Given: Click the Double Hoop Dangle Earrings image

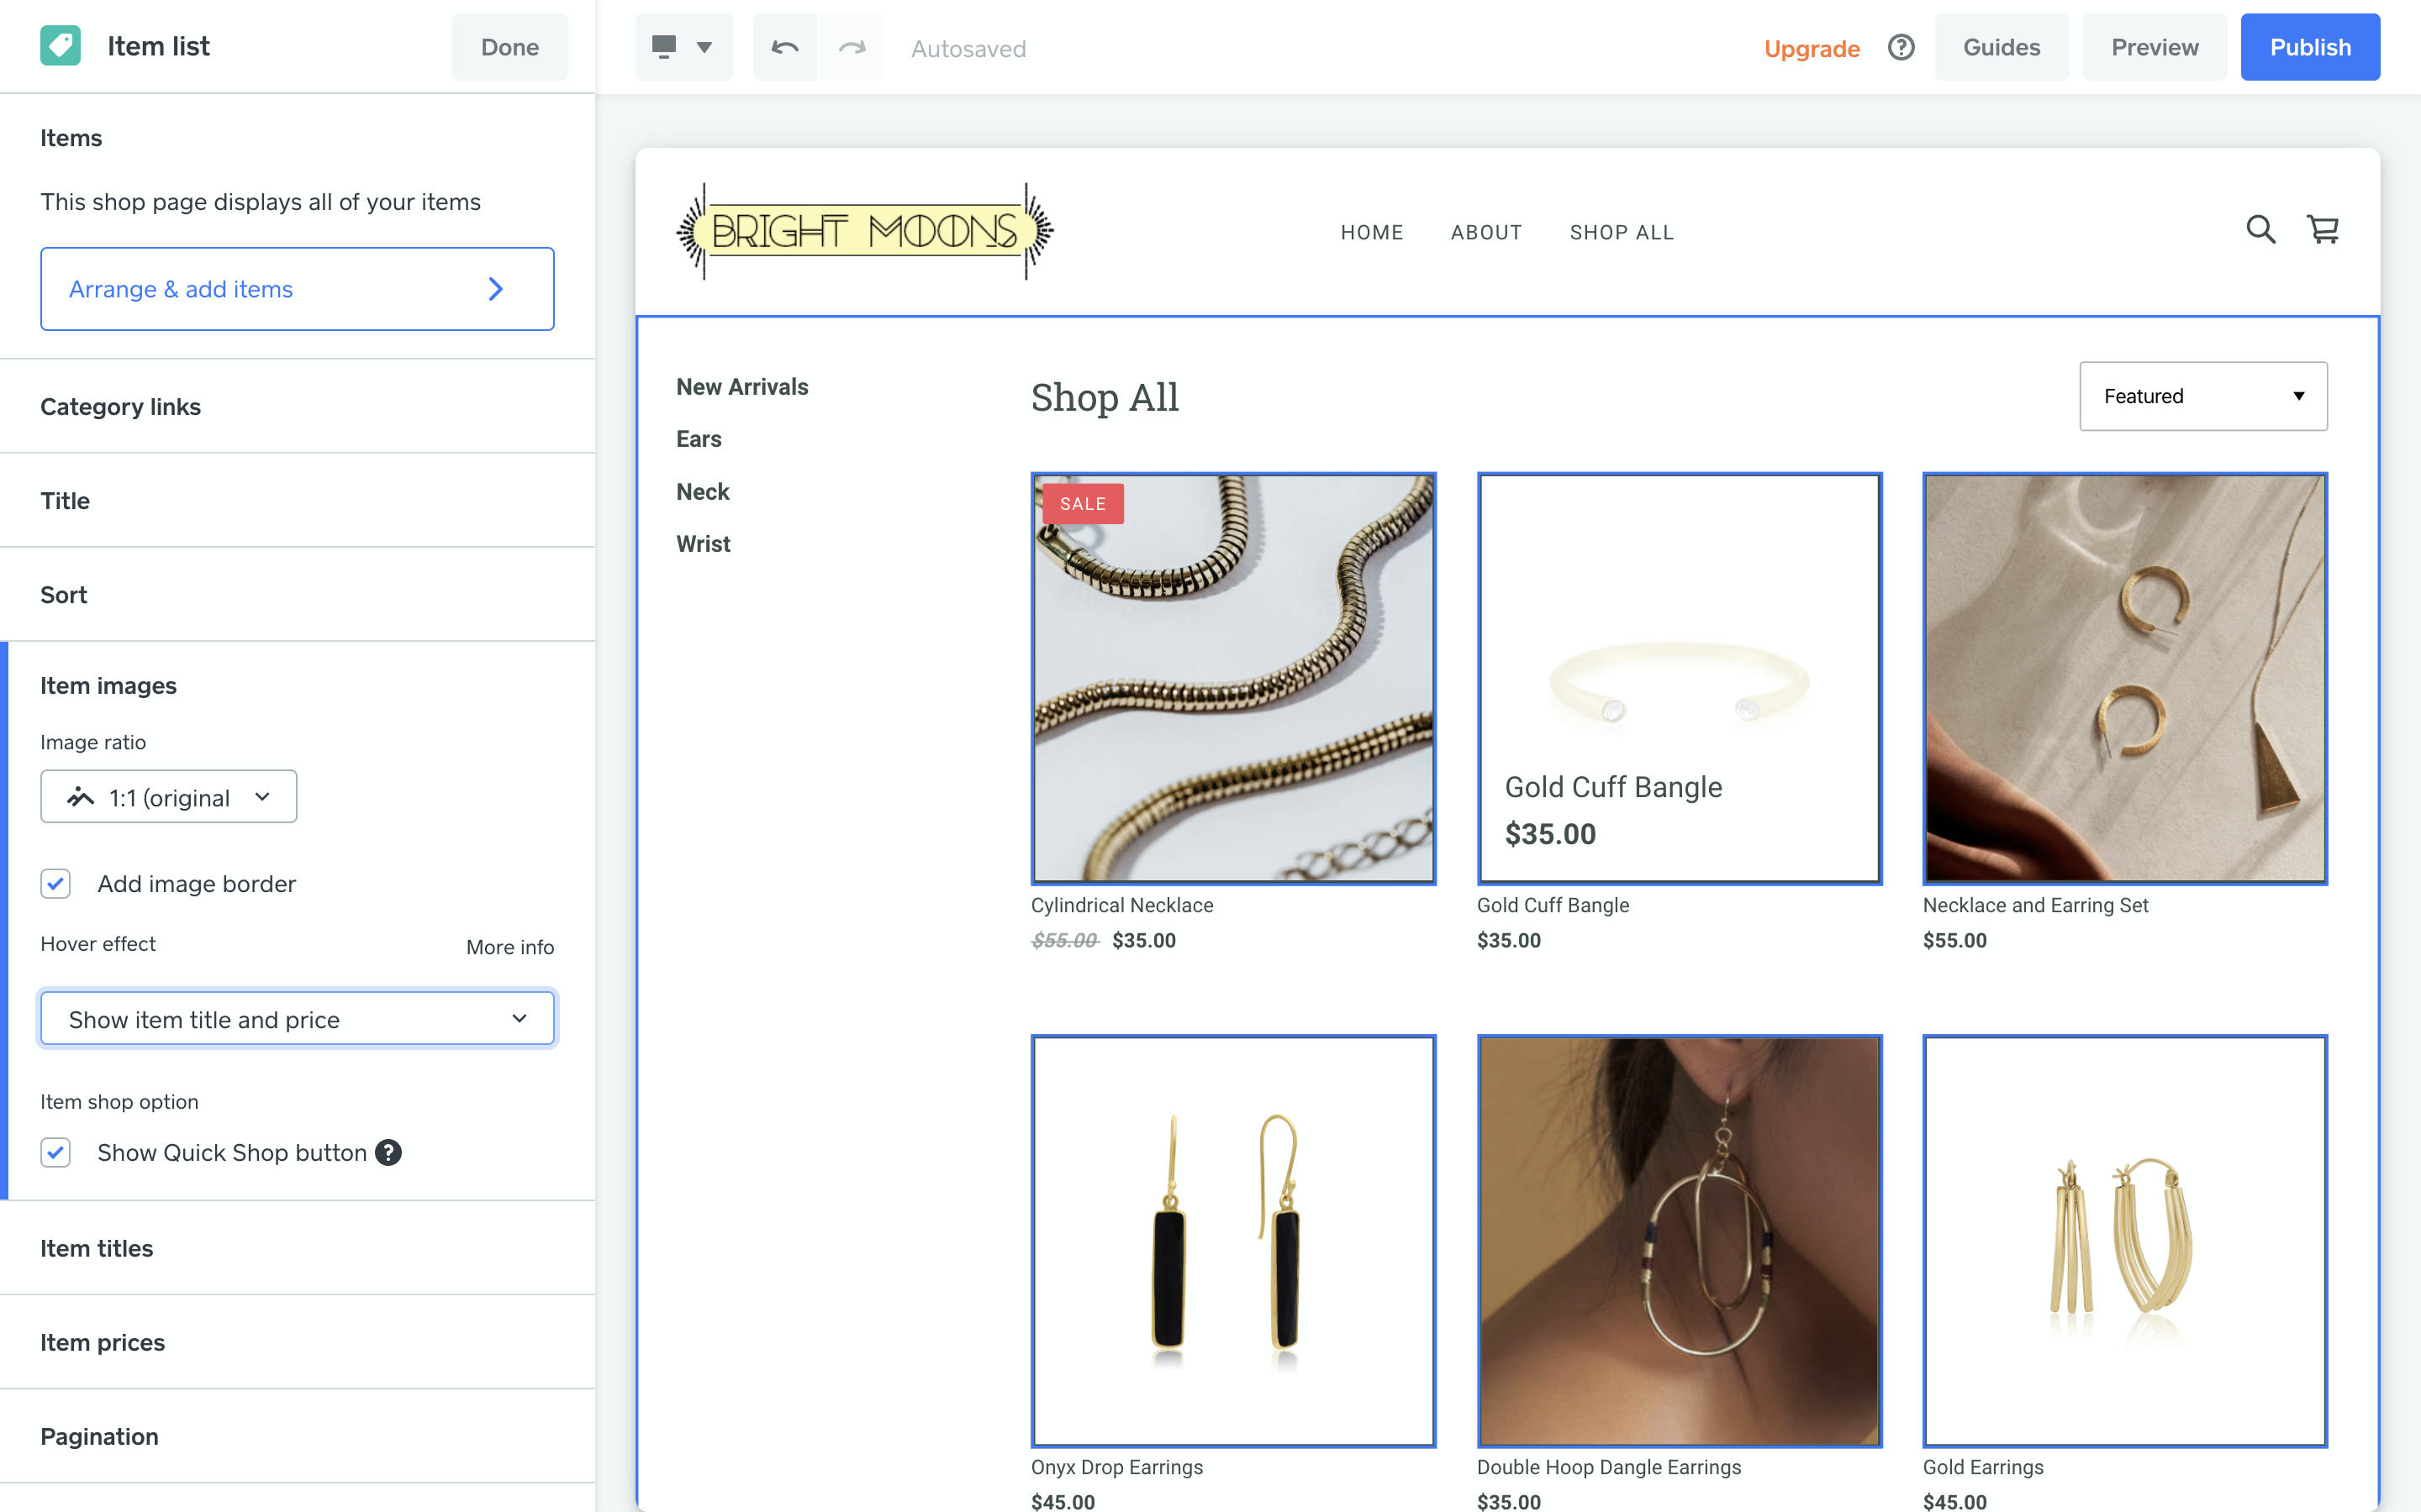Looking at the screenshot, I should click(1680, 1241).
